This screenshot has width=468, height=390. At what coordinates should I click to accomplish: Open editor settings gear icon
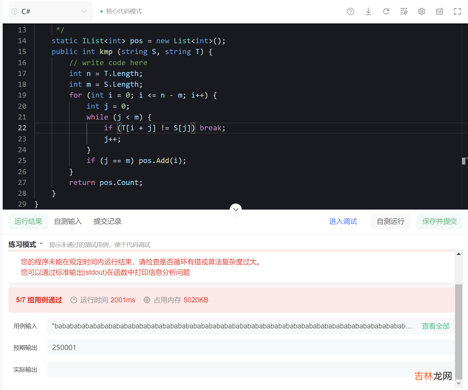(x=422, y=11)
